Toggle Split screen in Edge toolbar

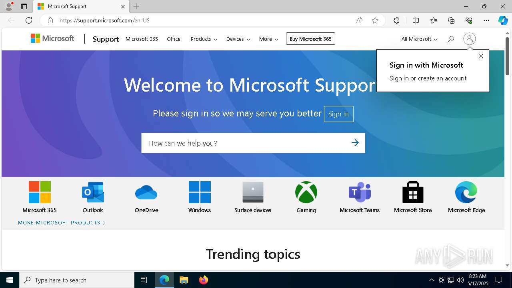(x=416, y=20)
